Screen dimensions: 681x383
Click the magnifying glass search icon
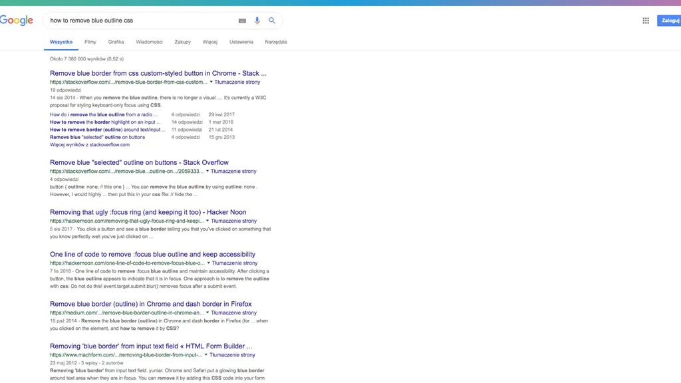pos(272,21)
